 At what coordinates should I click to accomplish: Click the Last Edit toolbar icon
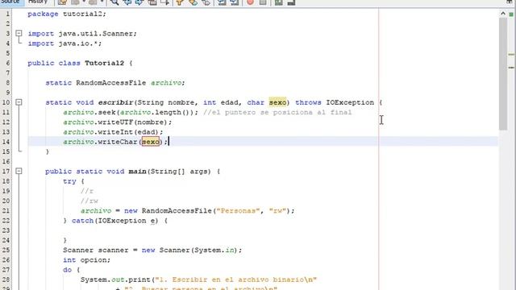click(x=62, y=2)
